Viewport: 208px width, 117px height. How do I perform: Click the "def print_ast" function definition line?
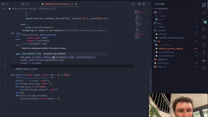[x=40, y=75]
